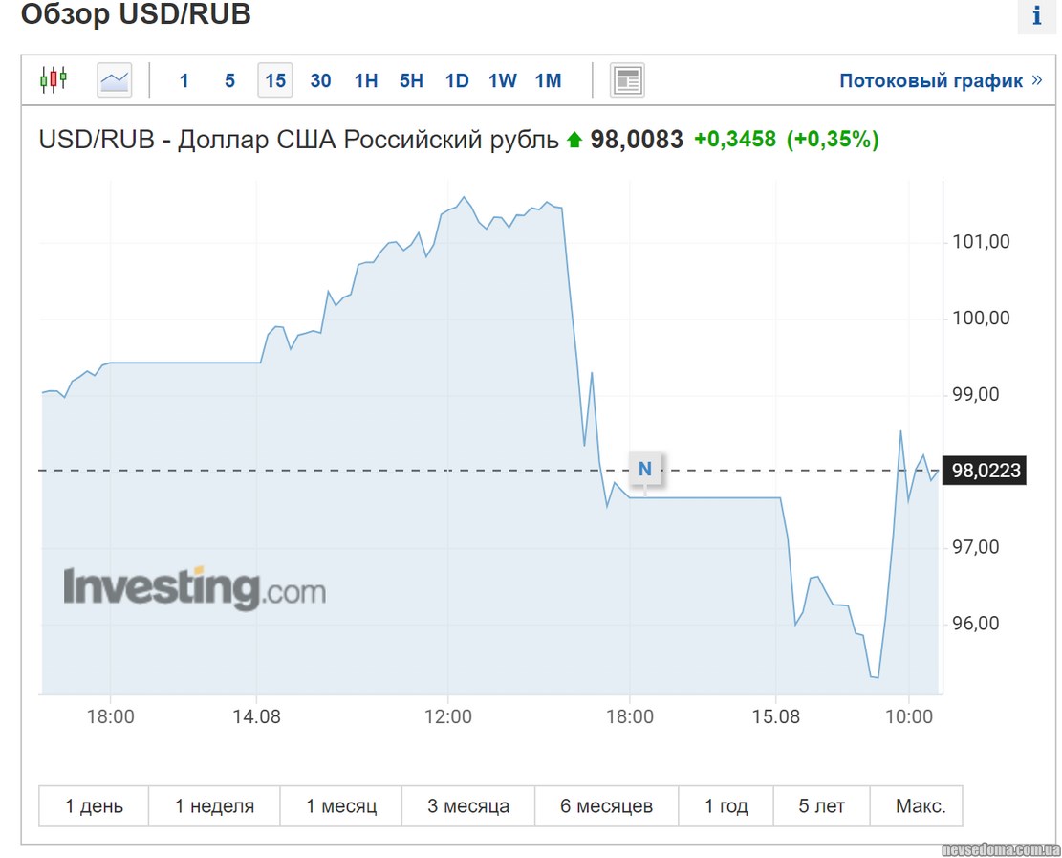Click the 98,0223 current price label
The image size is (1062, 858).
click(x=985, y=471)
